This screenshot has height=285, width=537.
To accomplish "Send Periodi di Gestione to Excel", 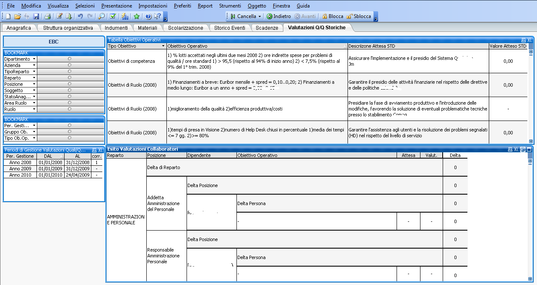I will (x=101, y=150).
